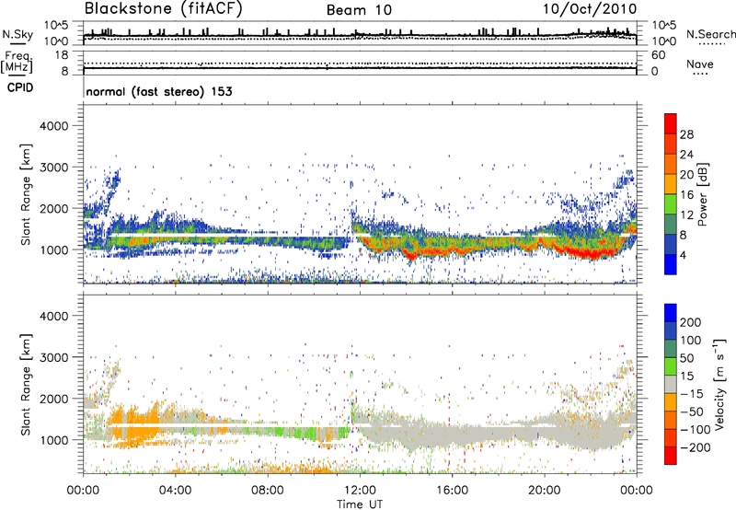This screenshot has height=510, width=736.
Task: Click the red -200 velocity colorbar segment
Action: [x=671, y=456]
